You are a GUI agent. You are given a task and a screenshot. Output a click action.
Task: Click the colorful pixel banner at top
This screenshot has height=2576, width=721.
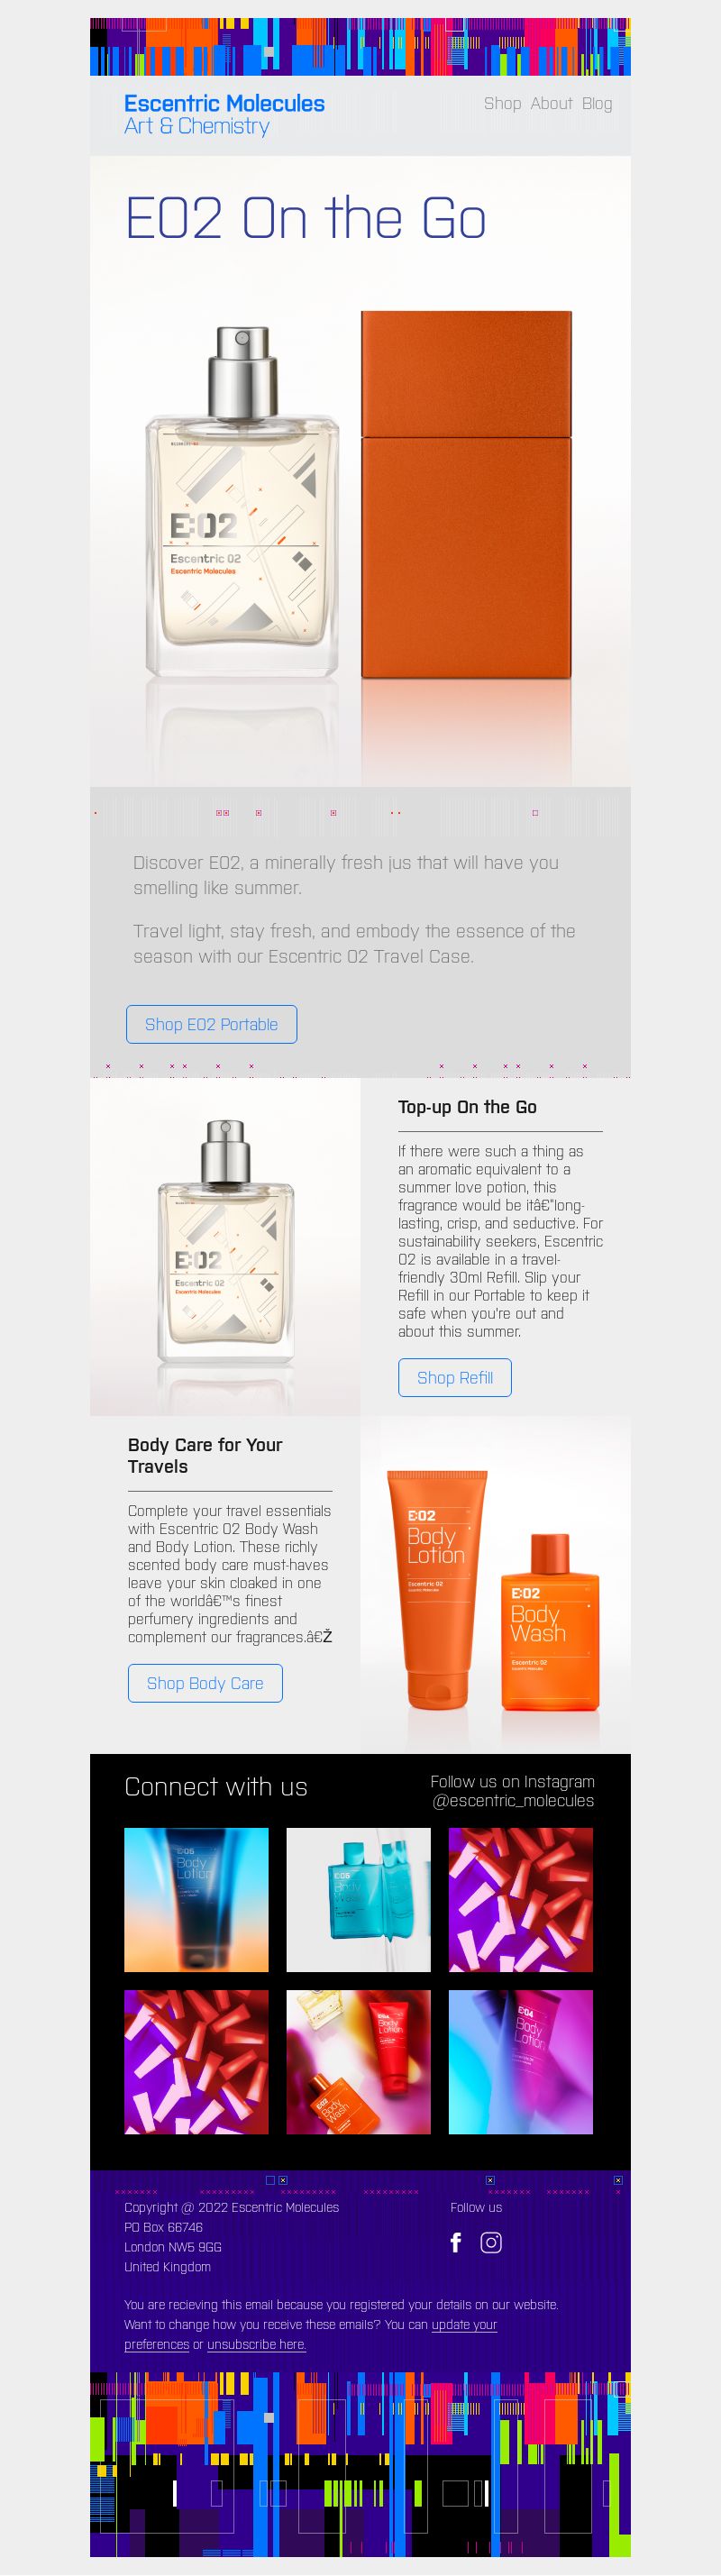coord(360,47)
